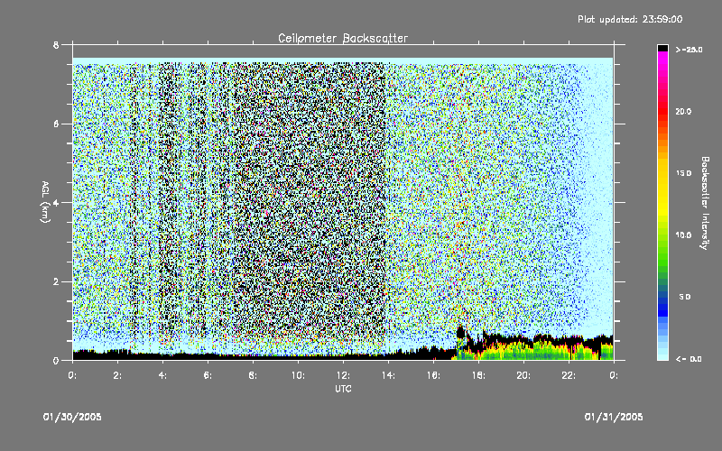Screen dimensions: 722x451
Task: Click the 'Ceilometer Backscatter' plot title
Action: tap(343, 38)
